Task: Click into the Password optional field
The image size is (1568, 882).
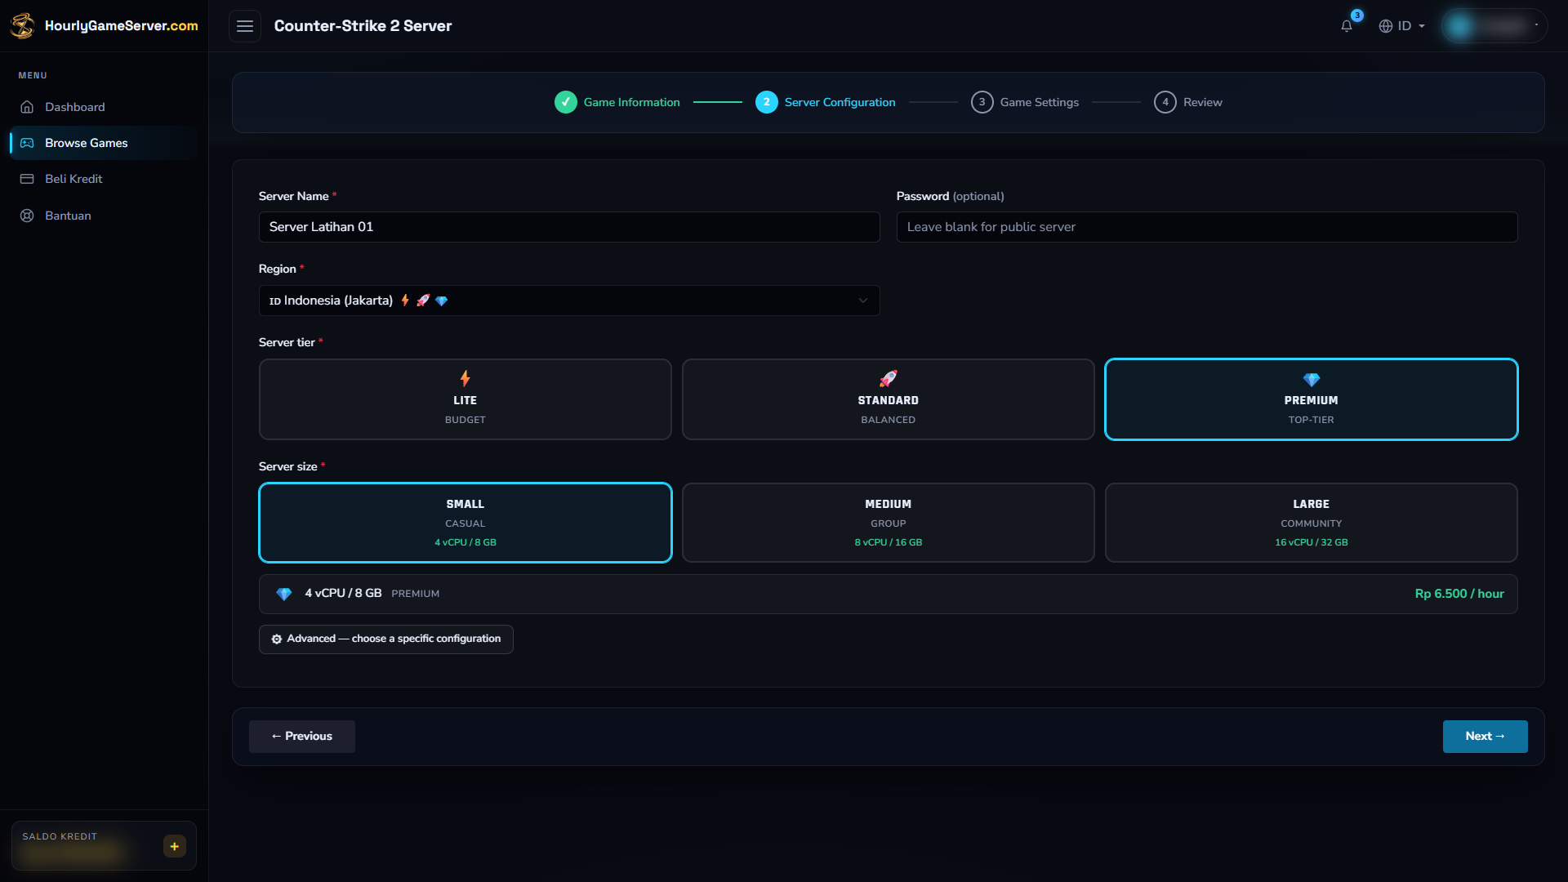Action: (1207, 227)
